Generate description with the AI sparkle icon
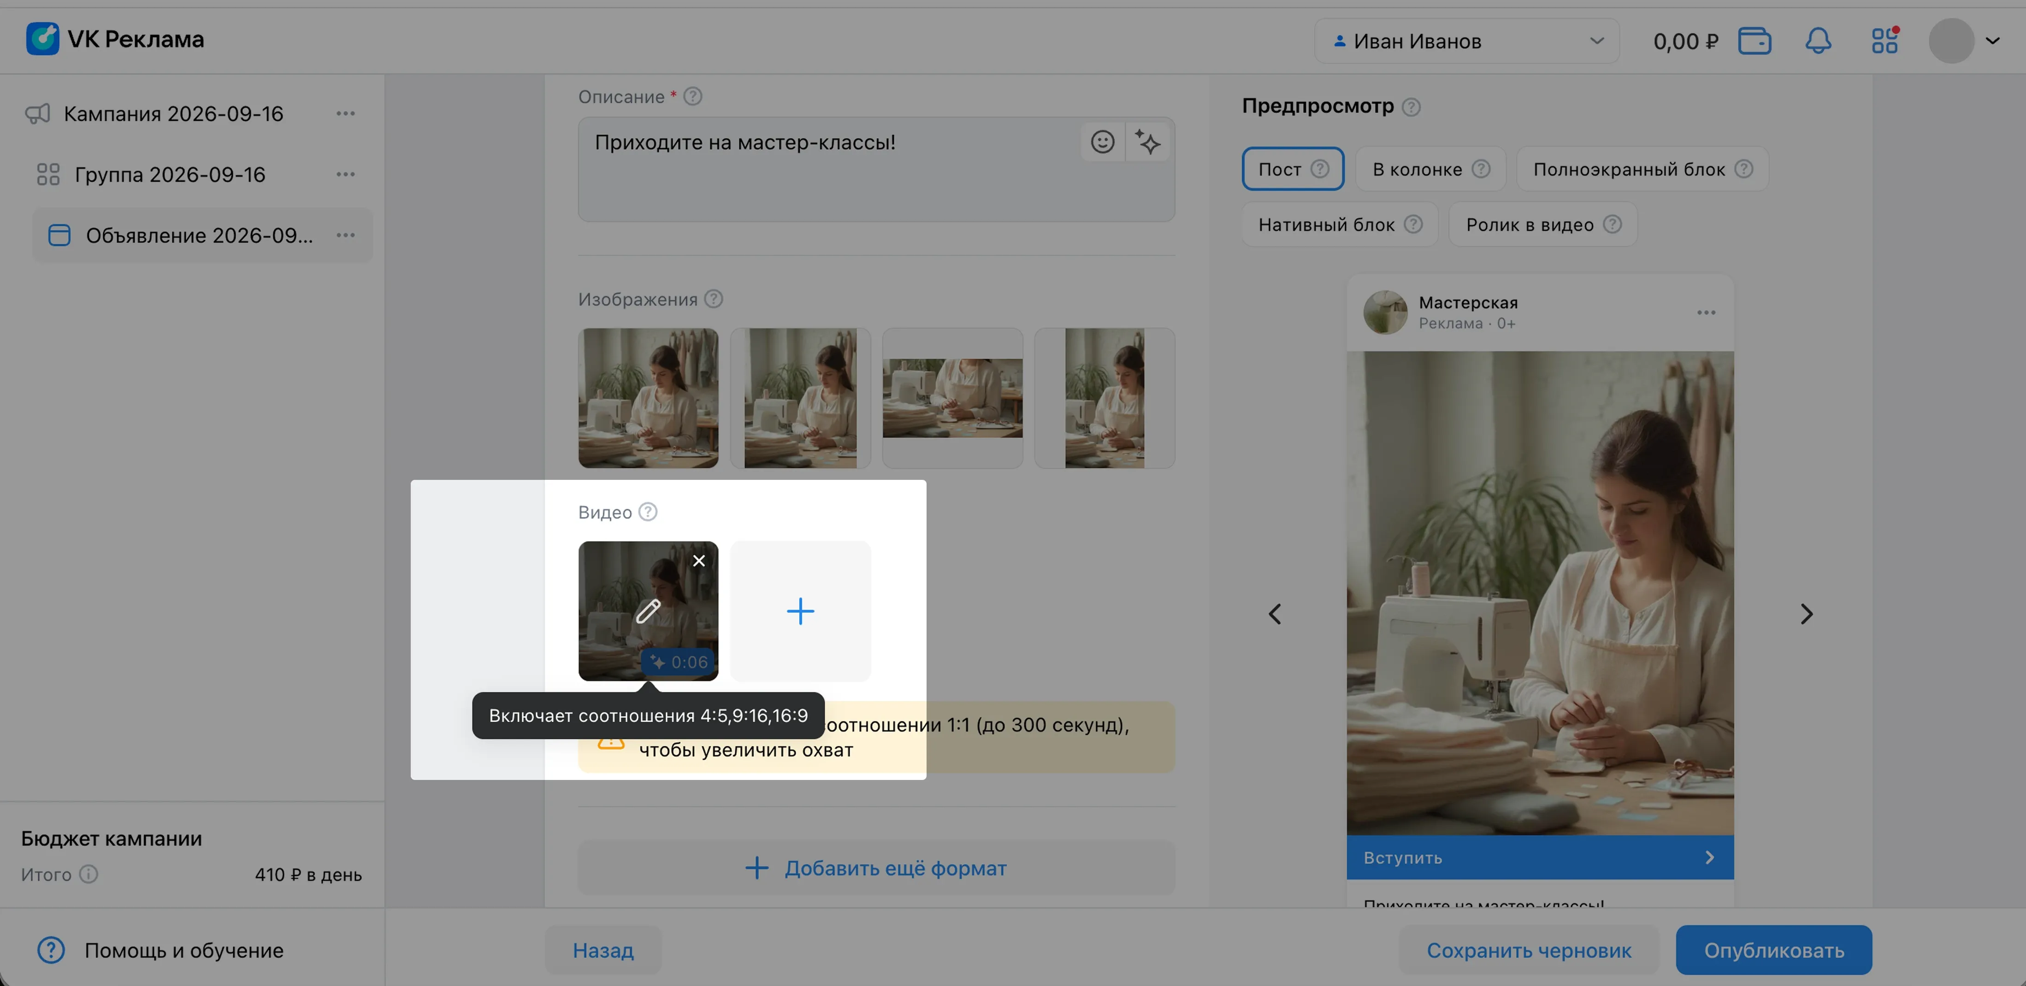This screenshot has height=986, width=2026. (x=1147, y=142)
